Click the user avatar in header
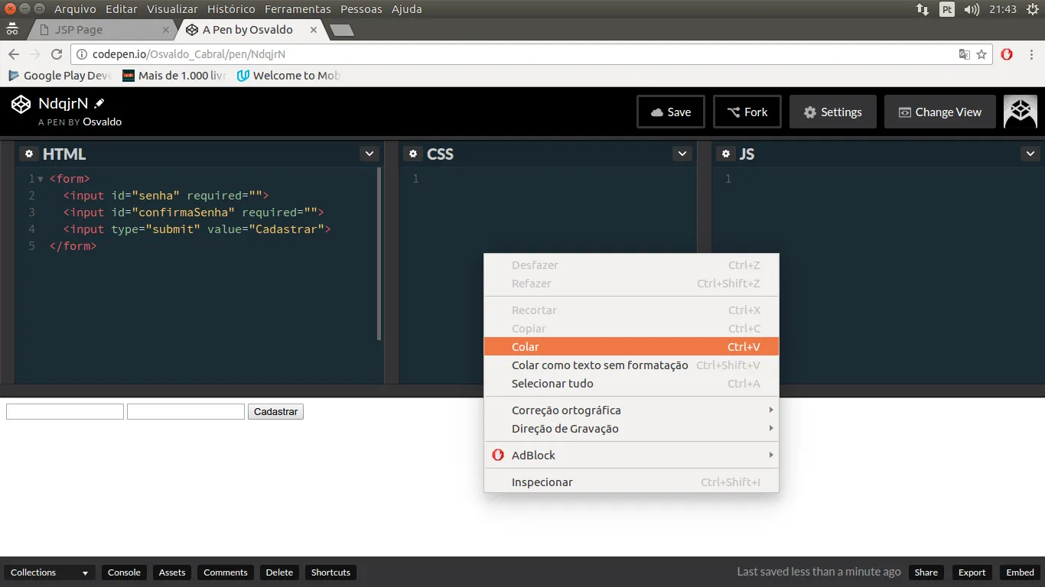This screenshot has width=1045, height=587. point(1020,112)
